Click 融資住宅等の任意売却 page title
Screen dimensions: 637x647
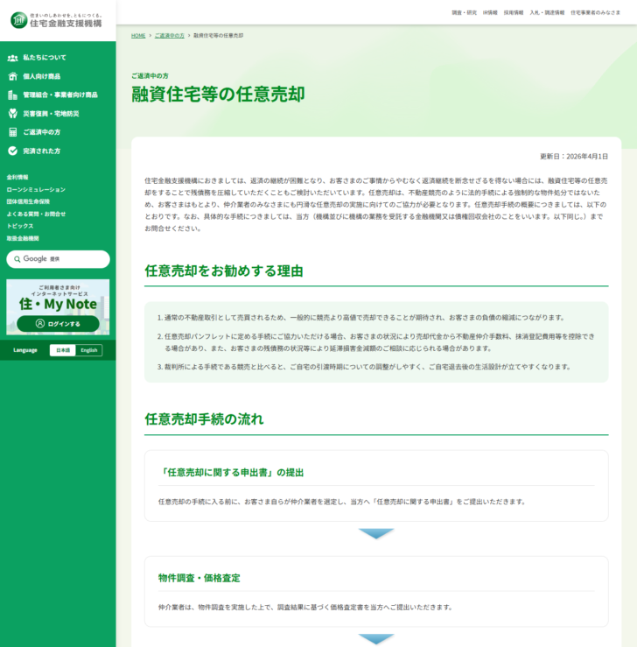point(218,94)
